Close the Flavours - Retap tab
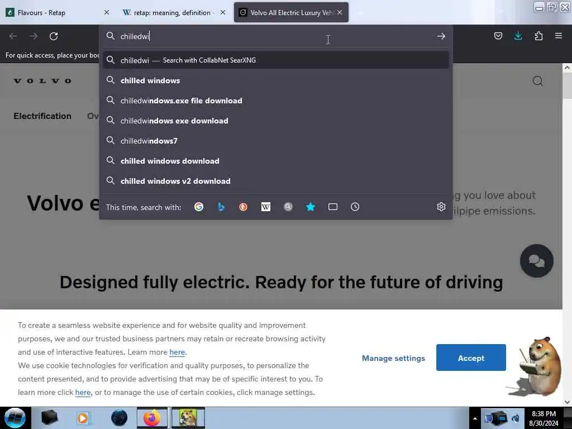This screenshot has height=429, width=572. 107,12
